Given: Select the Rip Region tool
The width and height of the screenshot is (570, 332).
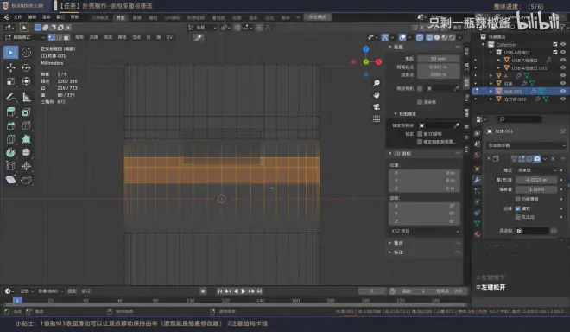Looking at the screenshot, I should (x=26, y=180).
